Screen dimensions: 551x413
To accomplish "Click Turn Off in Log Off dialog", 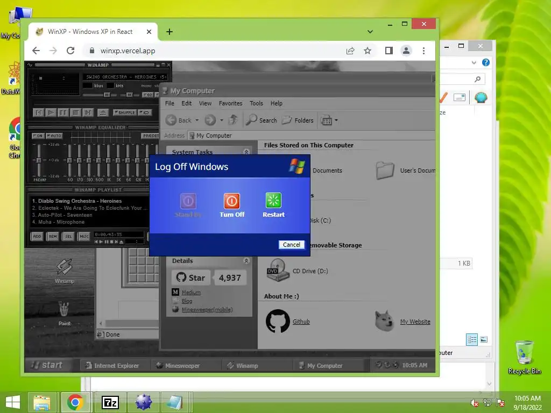I will pyautogui.click(x=232, y=205).
